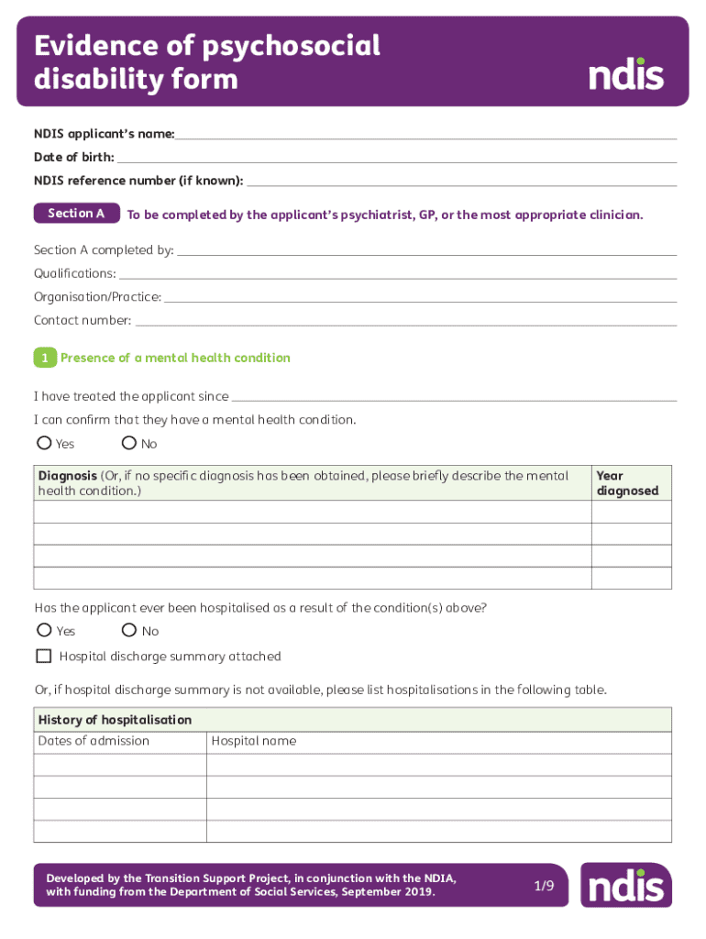The image size is (706, 939).
Task: Click the Section A completed by field
Action: point(426,249)
